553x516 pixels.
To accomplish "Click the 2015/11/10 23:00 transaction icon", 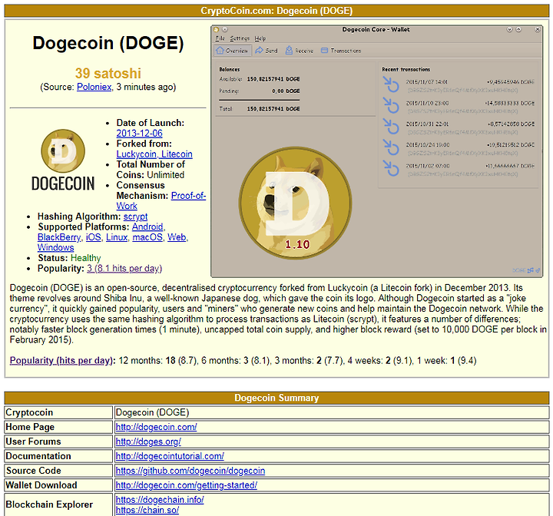I will [391, 106].
